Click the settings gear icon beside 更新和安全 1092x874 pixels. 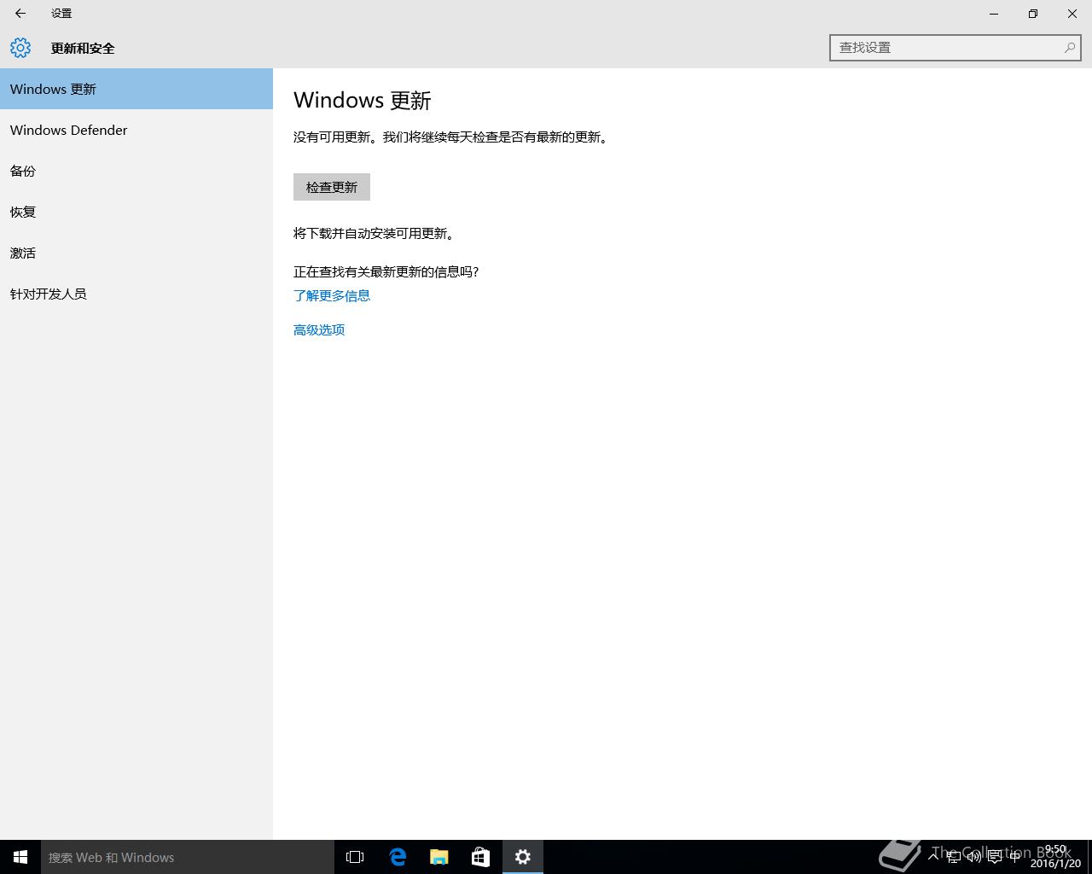(x=20, y=48)
